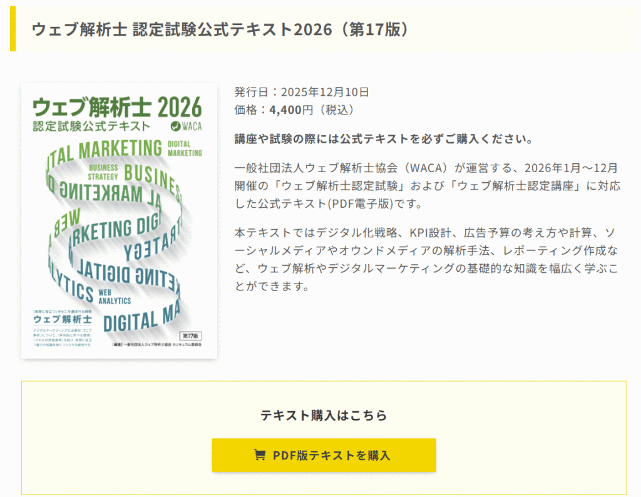The height and width of the screenshot is (497, 641).
Task: Click the テキスト購入はこちら heading
Action: tap(324, 415)
